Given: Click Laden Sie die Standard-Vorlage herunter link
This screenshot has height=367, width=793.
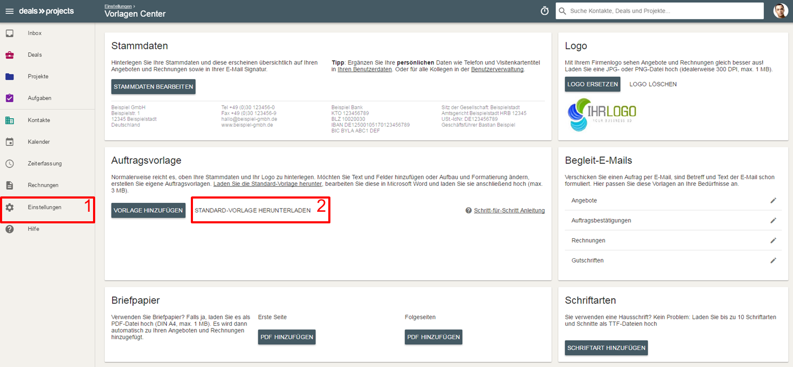Looking at the screenshot, I should coord(268,184).
